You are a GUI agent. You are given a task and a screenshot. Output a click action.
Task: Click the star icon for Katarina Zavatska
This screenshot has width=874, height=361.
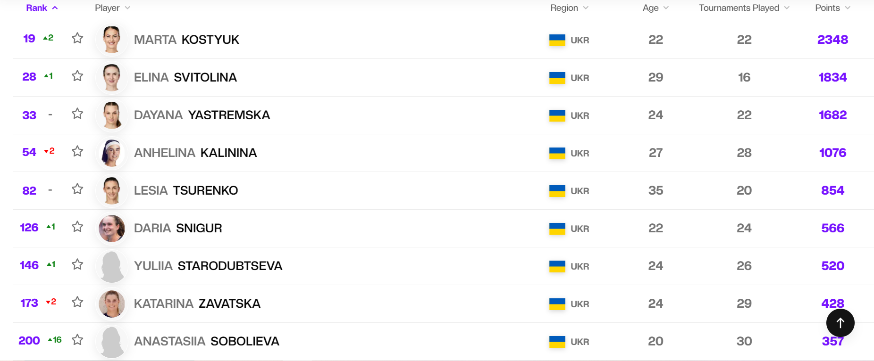click(77, 302)
